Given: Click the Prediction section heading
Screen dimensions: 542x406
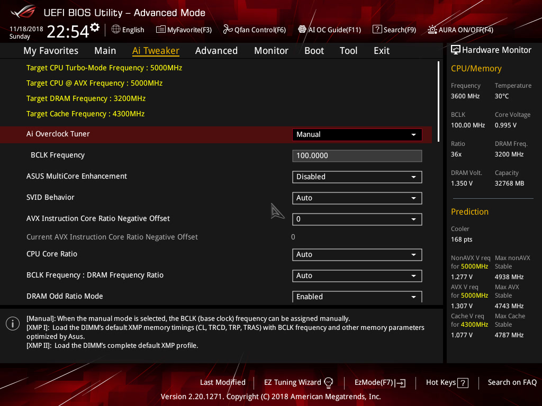Looking at the screenshot, I should (469, 211).
